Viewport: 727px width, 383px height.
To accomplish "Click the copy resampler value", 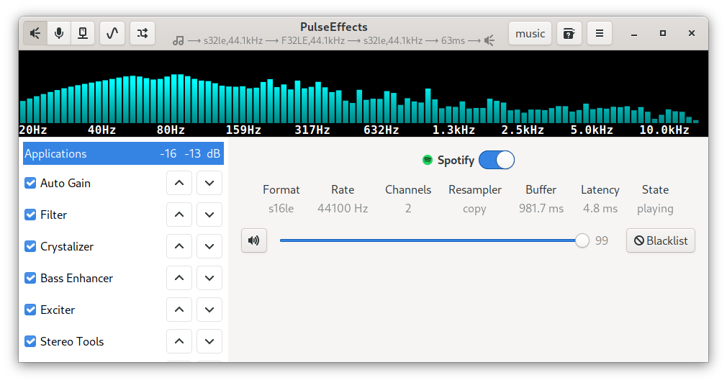I will [x=474, y=209].
